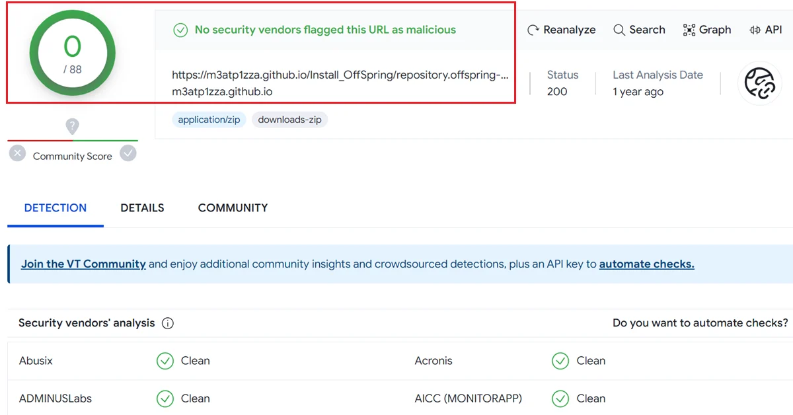The height and width of the screenshot is (415, 793).
Task: Click the Clean result for Abusix
Action: click(196, 361)
